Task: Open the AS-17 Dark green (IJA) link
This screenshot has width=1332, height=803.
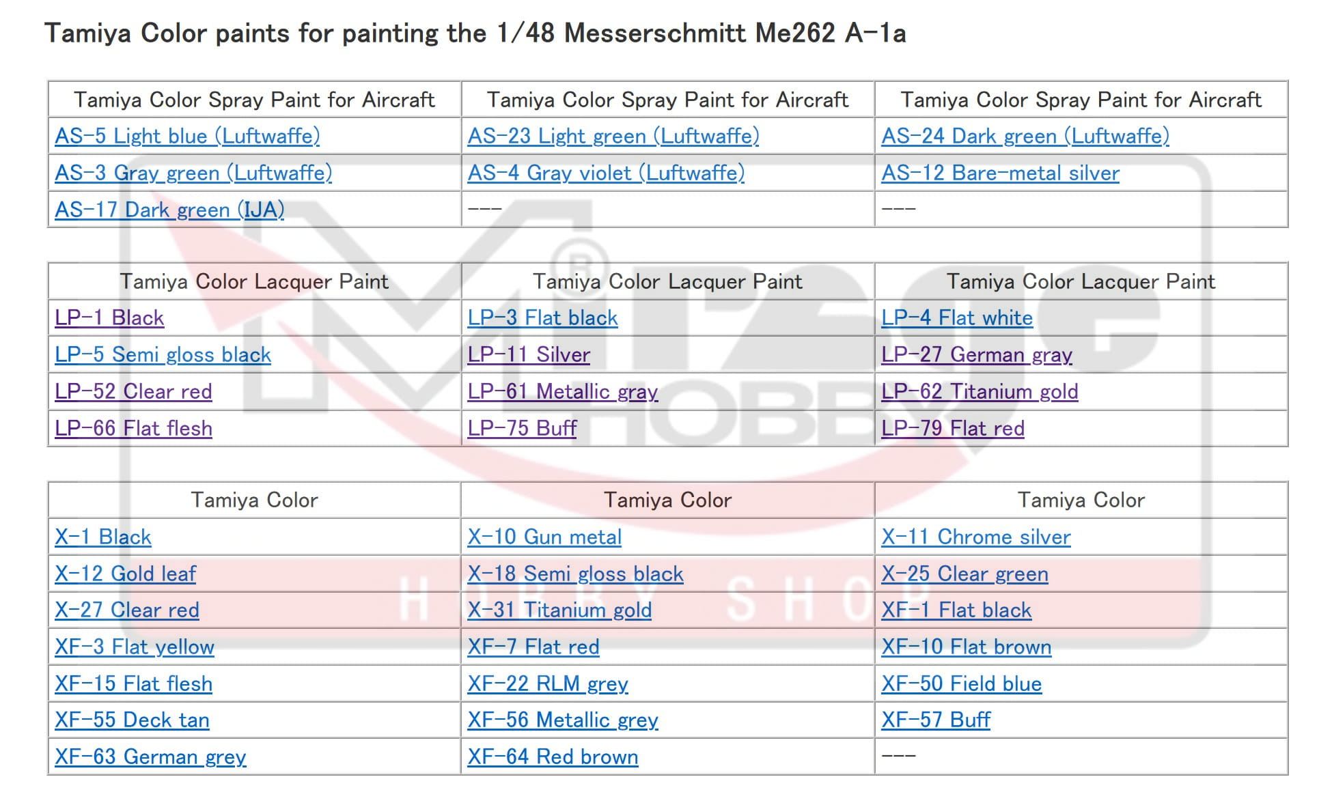Action: pyautogui.click(x=169, y=210)
